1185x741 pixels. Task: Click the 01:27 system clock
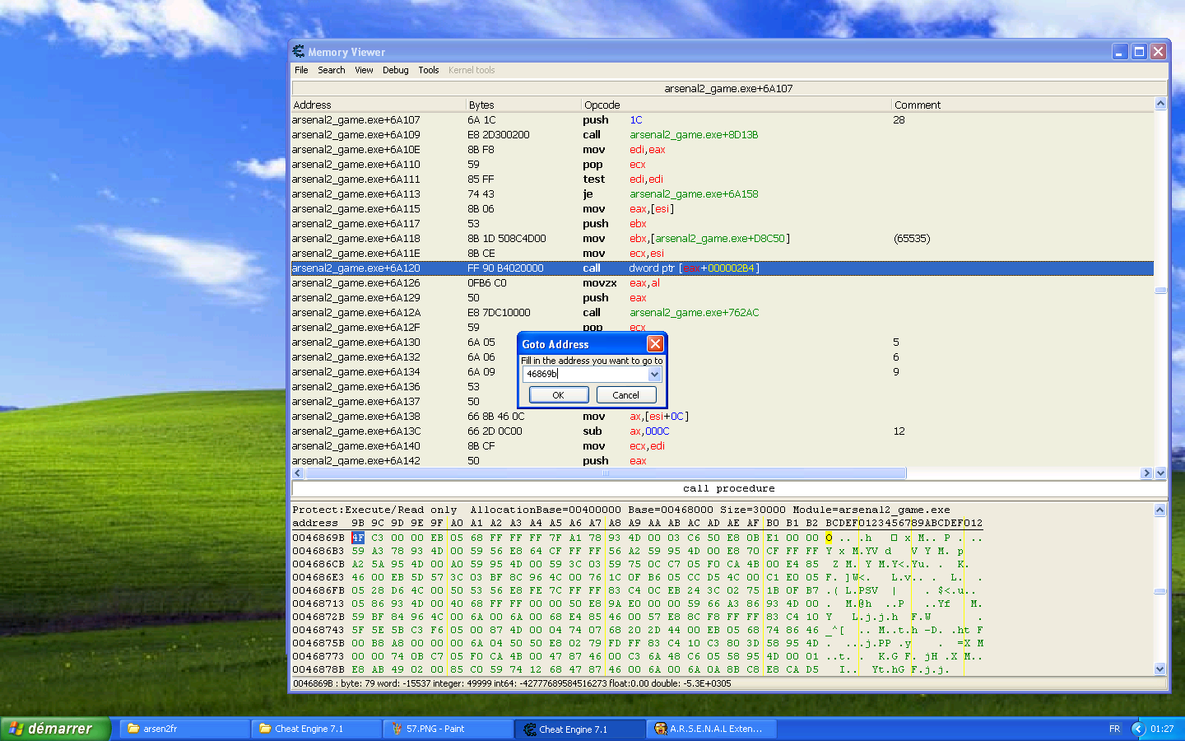(x=1162, y=729)
